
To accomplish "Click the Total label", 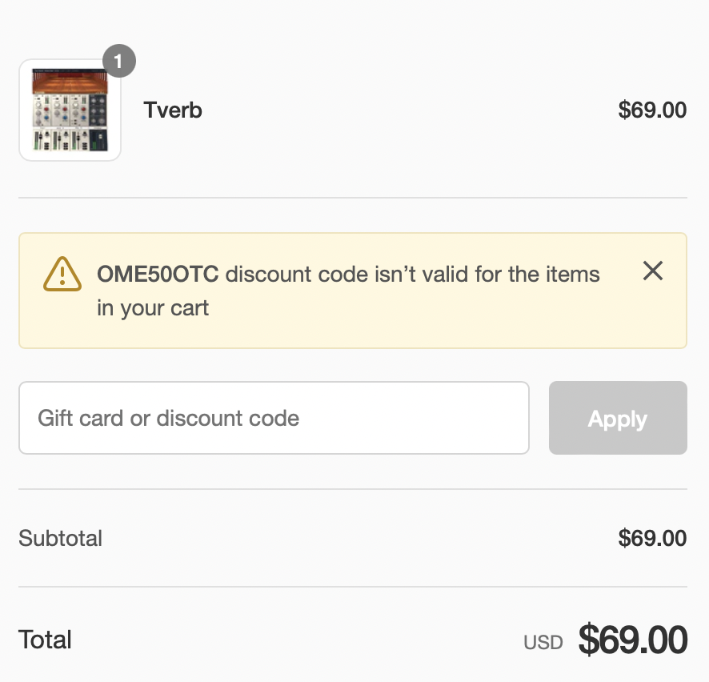I will (x=46, y=640).
